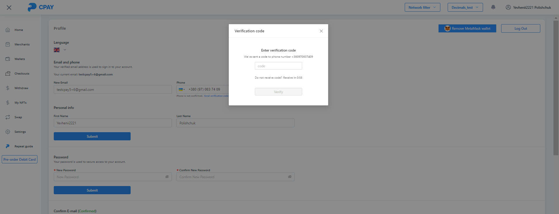Image resolution: width=559 pixels, height=214 pixels.
Task: Click the CPAY logo
Action: coord(41,7)
